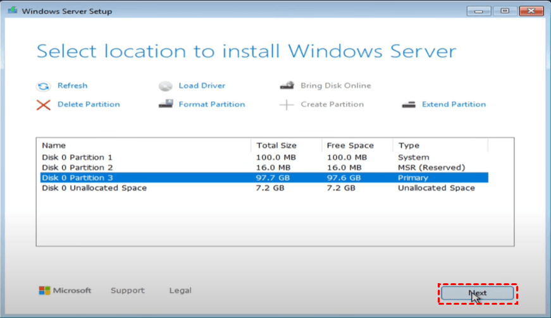Click the Extend Partition drive icon
The width and height of the screenshot is (551, 318).
coord(409,104)
